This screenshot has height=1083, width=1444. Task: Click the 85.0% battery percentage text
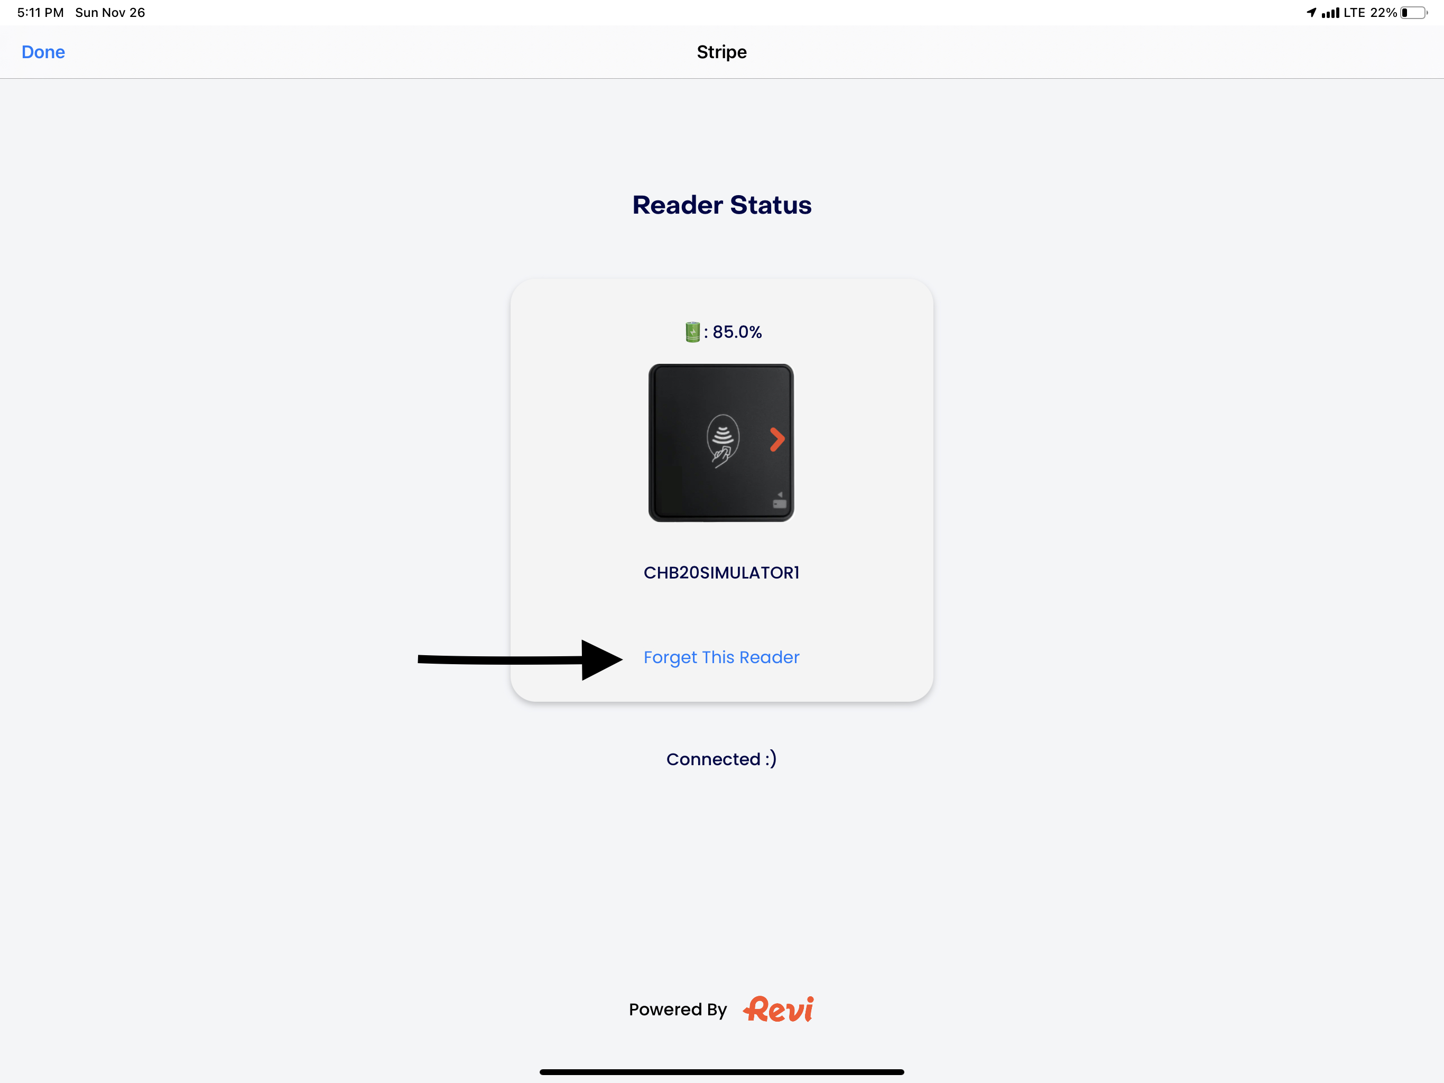736,332
